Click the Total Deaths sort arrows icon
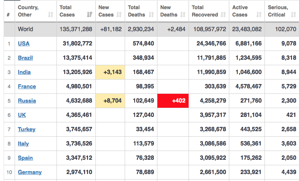Screen dimensions: 299x181 [152, 15]
